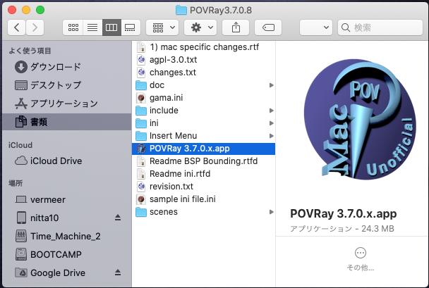Switch to list view mode
The width and height of the screenshot is (429, 288).
pos(92,27)
